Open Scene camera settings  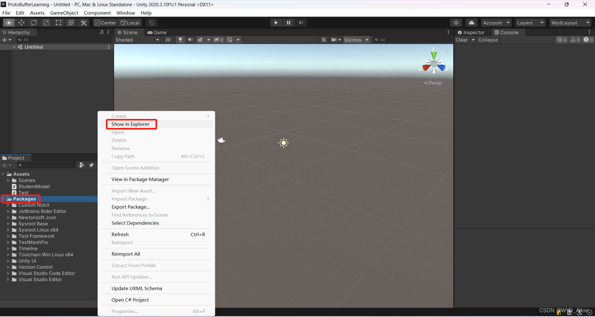pyautogui.click(x=336, y=40)
